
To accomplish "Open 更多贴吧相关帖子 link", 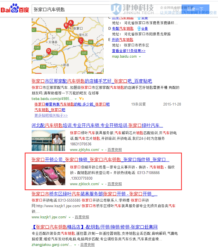I will point(51,115).
